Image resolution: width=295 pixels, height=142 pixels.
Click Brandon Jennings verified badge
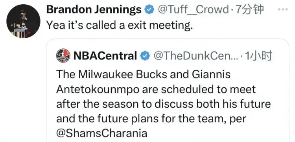149,9
